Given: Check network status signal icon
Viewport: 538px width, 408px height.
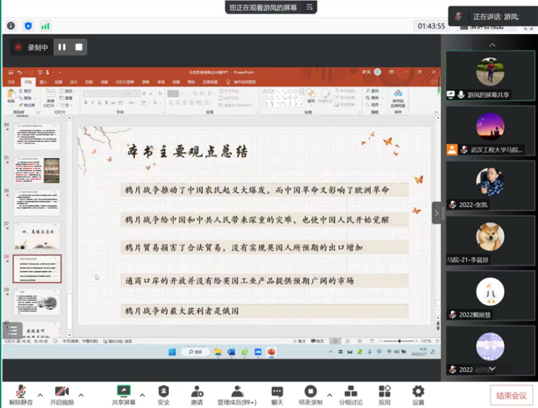Looking at the screenshot, I should point(45,26).
